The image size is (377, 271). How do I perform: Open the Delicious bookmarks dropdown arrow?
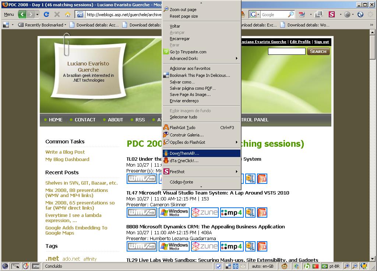[x=13, y=25]
